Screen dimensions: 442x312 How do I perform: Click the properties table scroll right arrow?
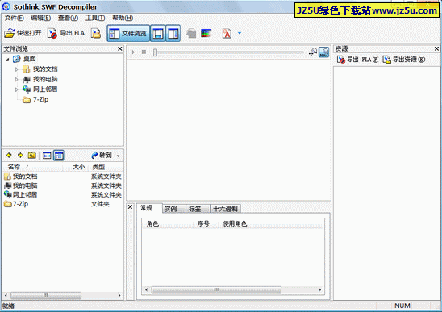[320, 289]
